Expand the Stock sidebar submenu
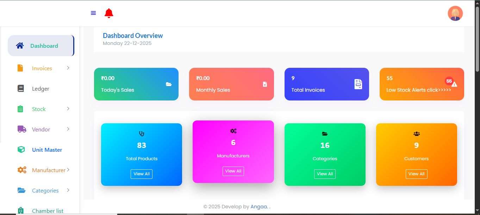 point(68,109)
